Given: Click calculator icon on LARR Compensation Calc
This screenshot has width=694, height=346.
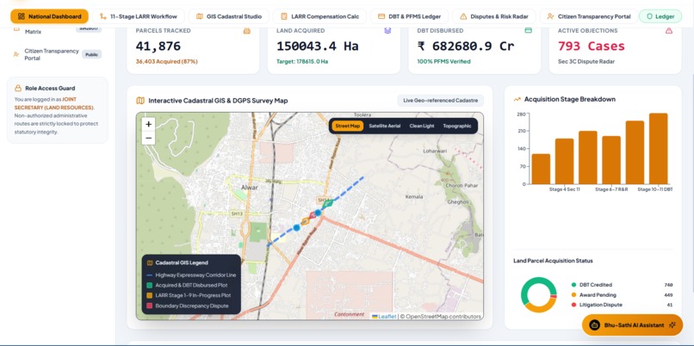Looking at the screenshot, I should pyautogui.click(x=283, y=16).
